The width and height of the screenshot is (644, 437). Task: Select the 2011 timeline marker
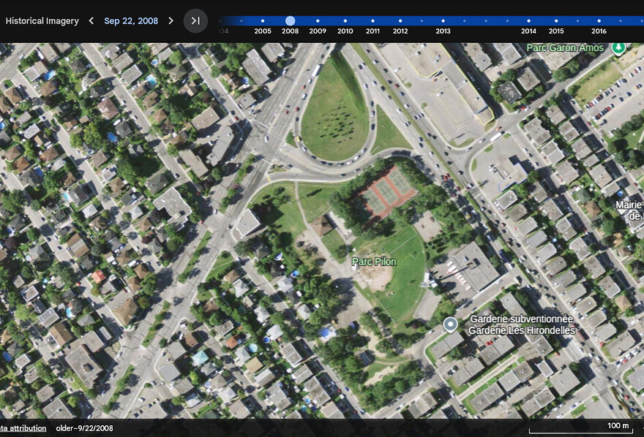(372, 20)
